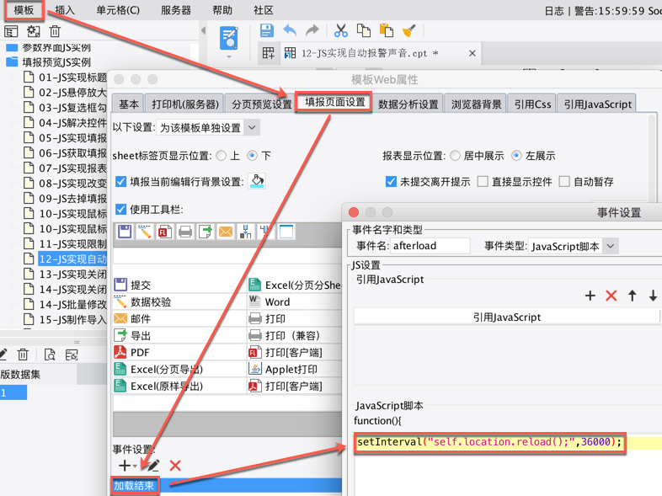Switch to the 基本 tab
This screenshot has height=496, width=662.
click(129, 104)
